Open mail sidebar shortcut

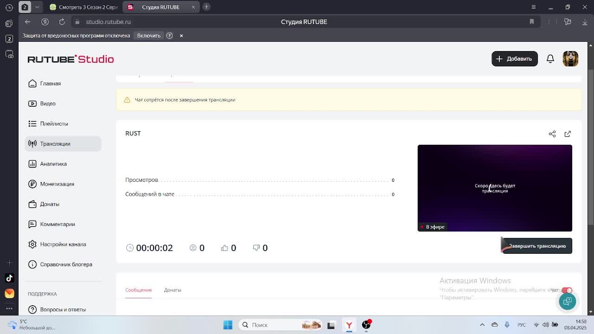(x=9, y=294)
